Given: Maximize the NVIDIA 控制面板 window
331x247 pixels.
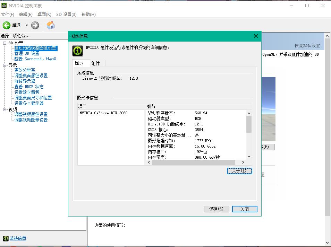Looking at the screenshot, I should (x=307, y=6).
